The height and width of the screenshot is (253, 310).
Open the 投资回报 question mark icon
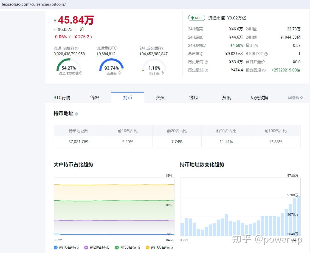click(x=264, y=70)
